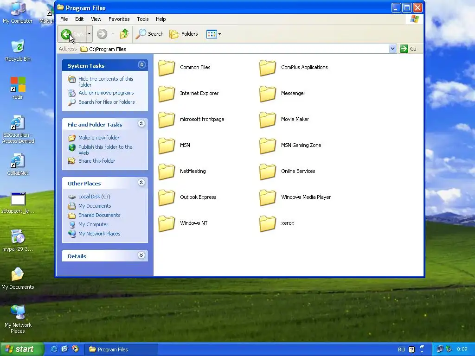Open the Back history dropdown arrow
The height and width of the screenshot is (356, 475).
tap(89, 34)
